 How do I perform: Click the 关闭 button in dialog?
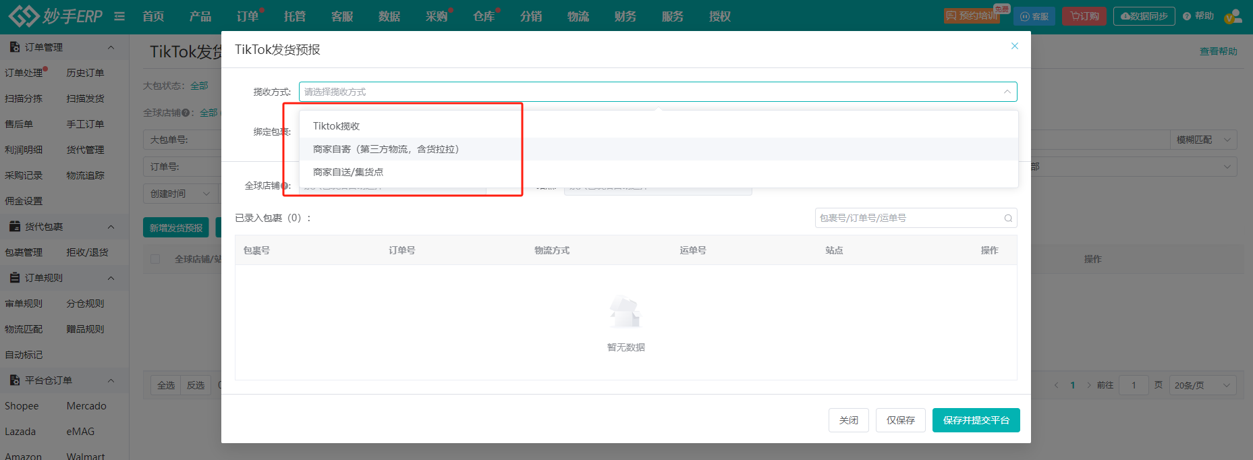pos(848,420)
